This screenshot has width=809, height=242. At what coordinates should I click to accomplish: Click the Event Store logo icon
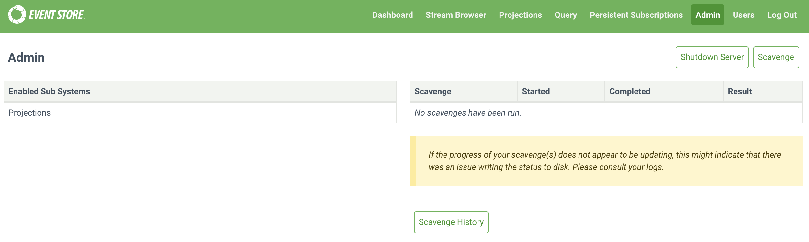pyautogui.click(x=17, y=15)
